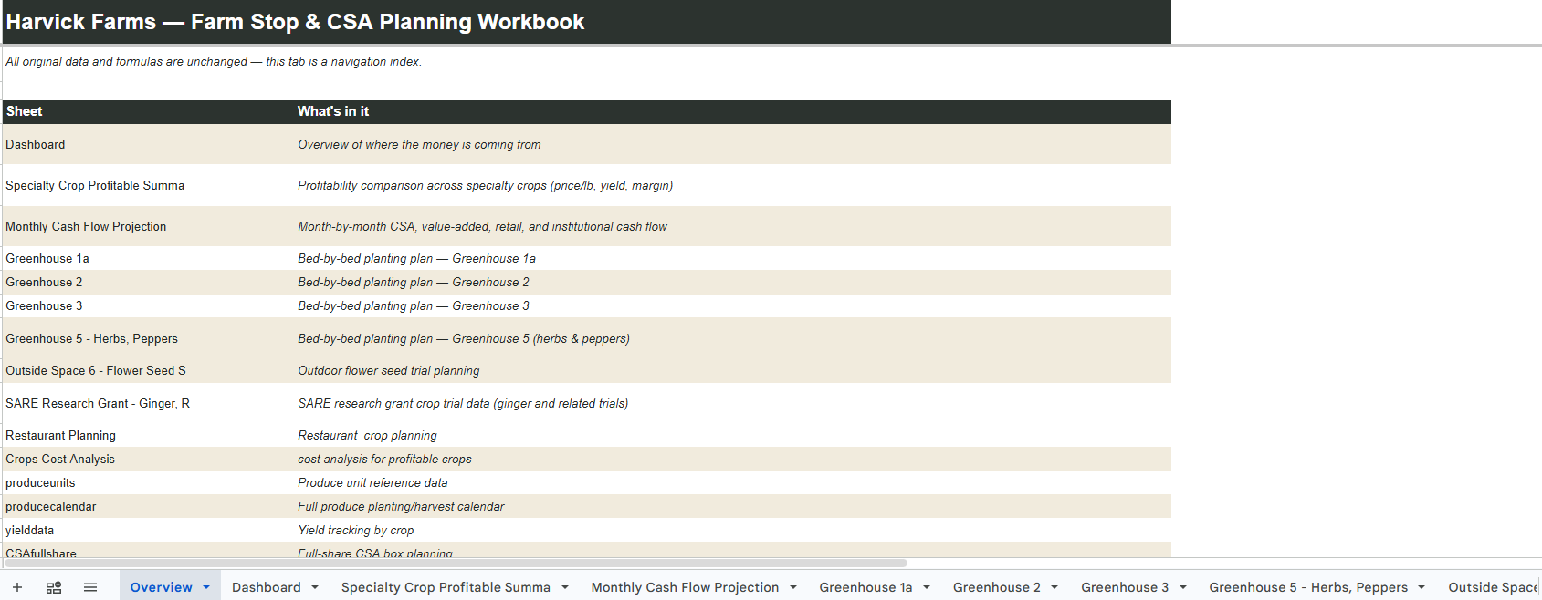Viewport: 1542px width, 600px height.
Task: Open the all sheets list icon
Action: (90, 587)
